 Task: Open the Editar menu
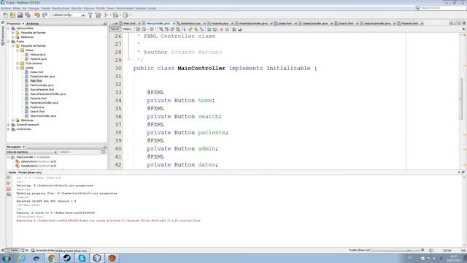coord(17,8)
